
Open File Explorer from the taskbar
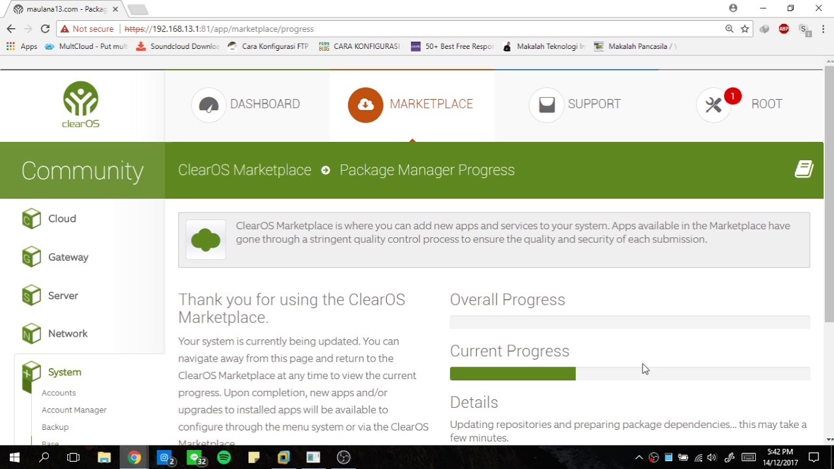tap(104, 457)
